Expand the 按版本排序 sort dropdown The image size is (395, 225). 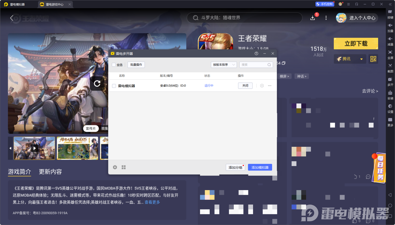click(224, 65)
